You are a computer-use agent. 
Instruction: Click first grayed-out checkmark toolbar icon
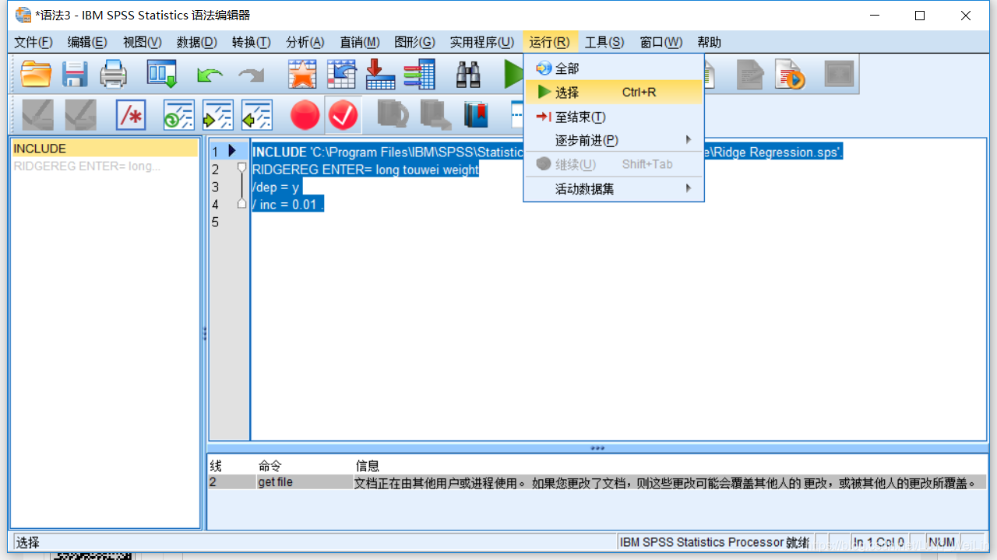click(38, 115)
